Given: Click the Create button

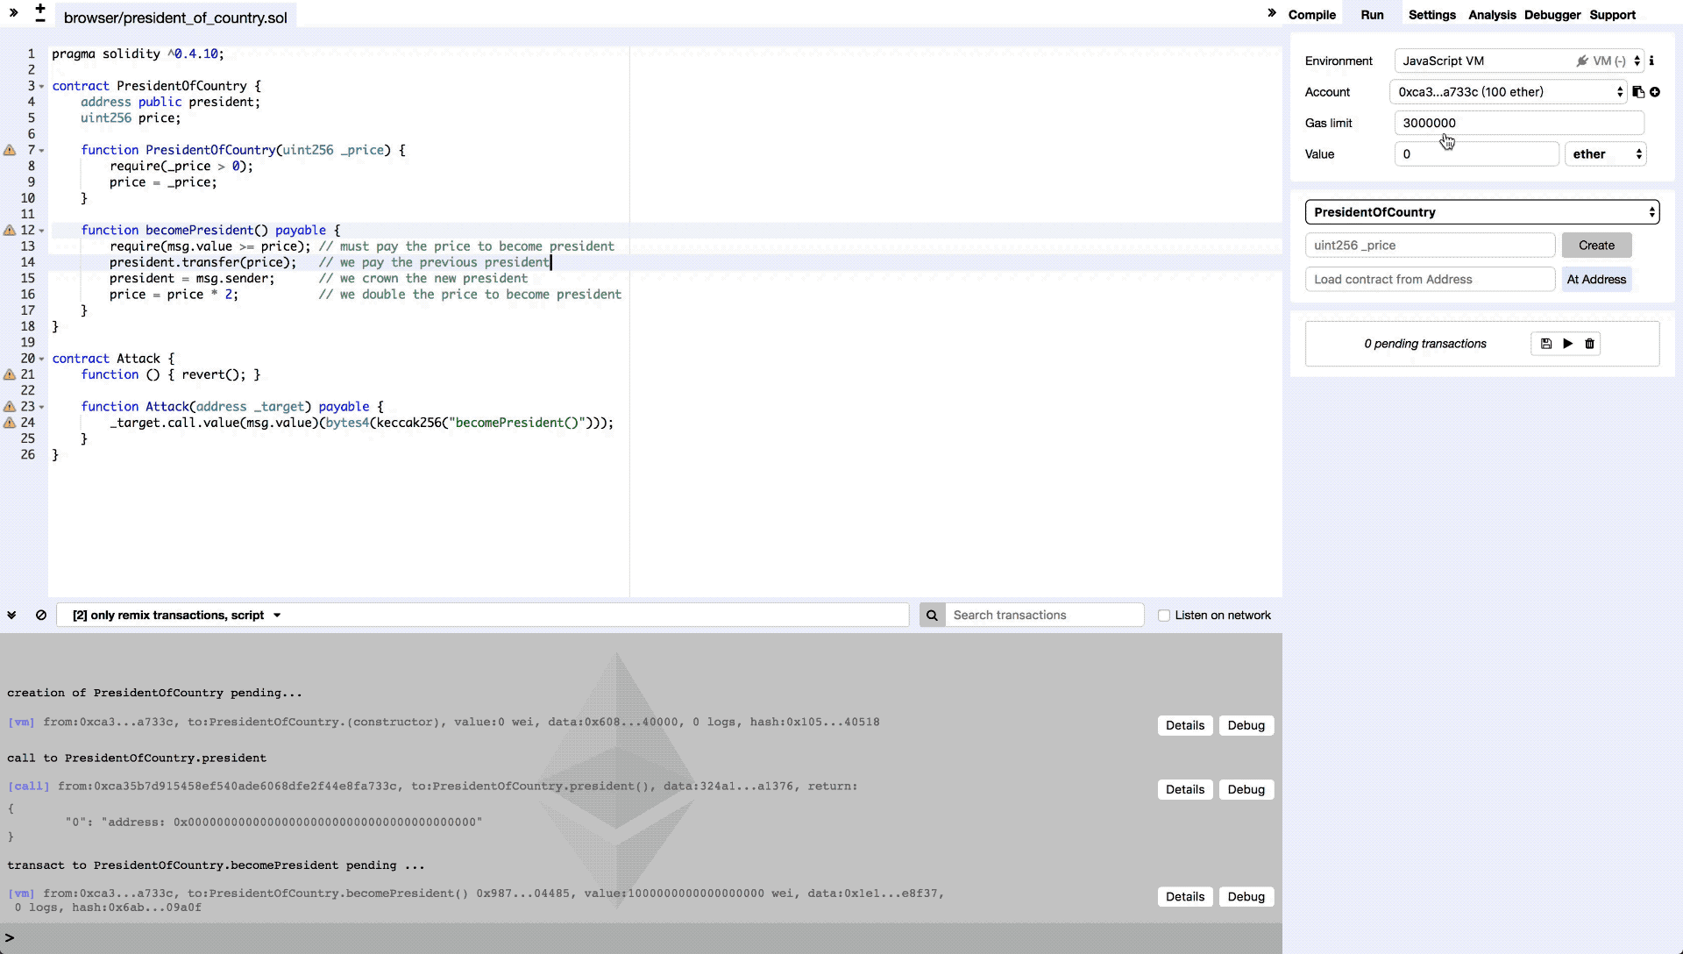Looking at the screenshot, I should pos(1596,246).
